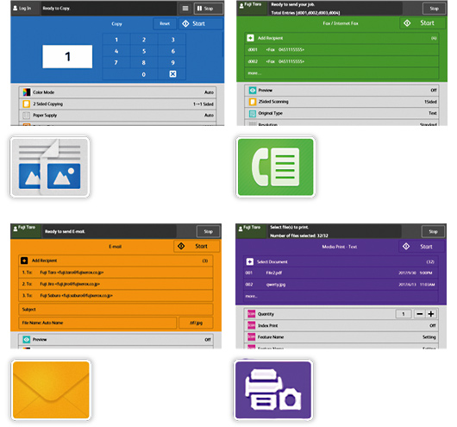Select recipient Fuji Jiro
Screen dimensions: 457x427
[x=116, y=284]
